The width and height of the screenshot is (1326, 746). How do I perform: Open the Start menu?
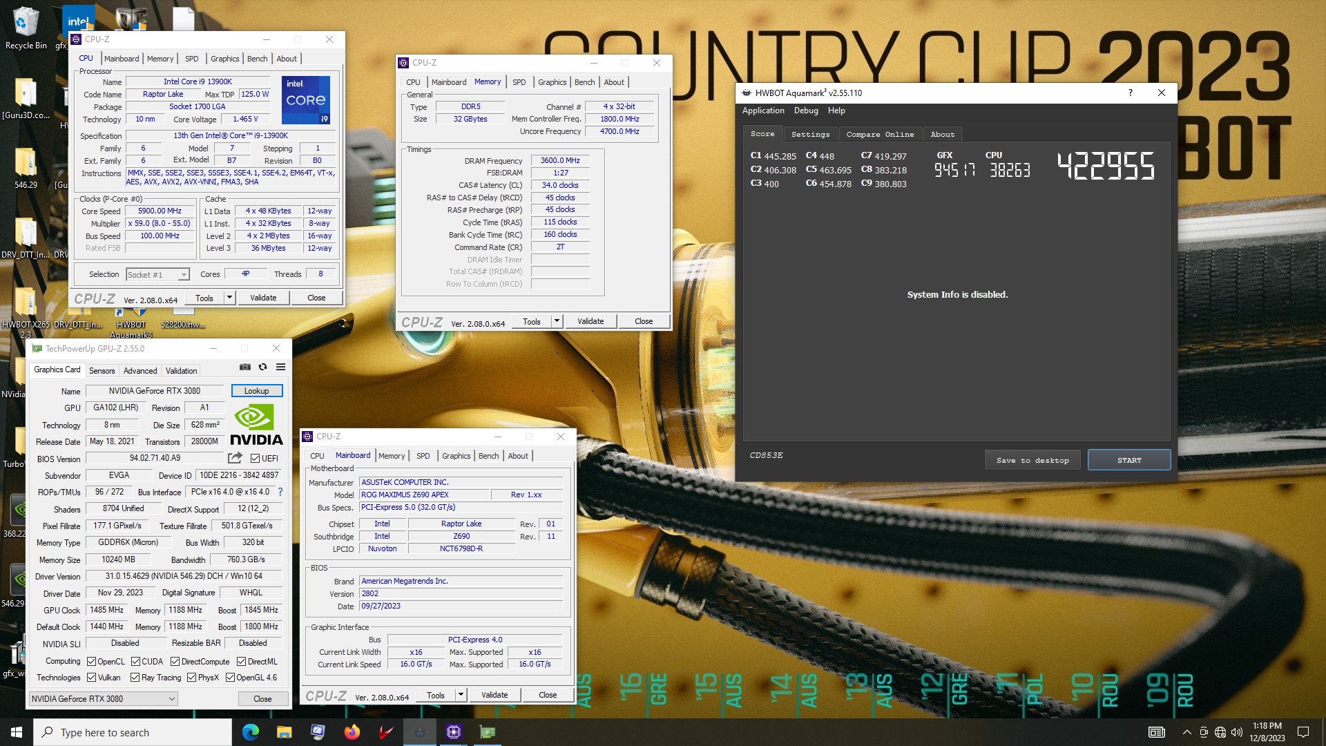(17, 732)
